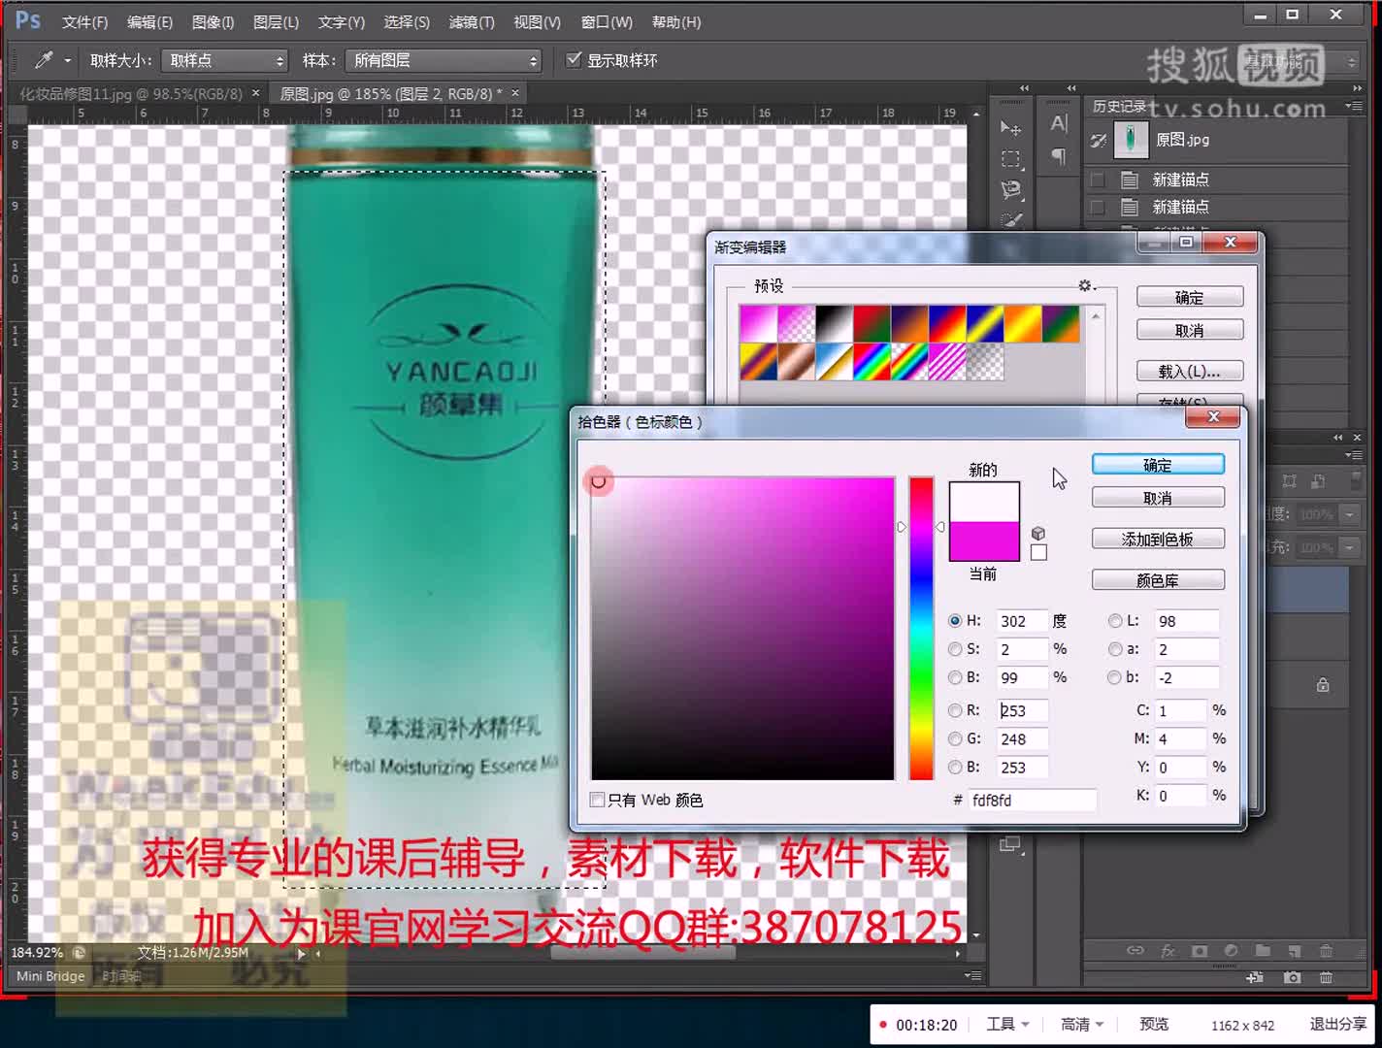Open the 样本 所有图层 dropdown

pos(444,60)
